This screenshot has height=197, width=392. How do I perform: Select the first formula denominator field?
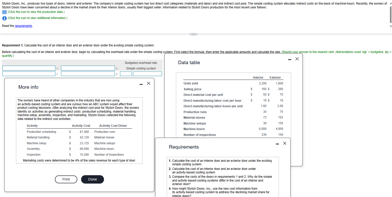click(x=88, y=68)
